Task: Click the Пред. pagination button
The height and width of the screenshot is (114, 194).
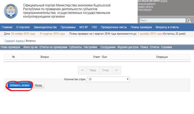Action: (x=93, y=70)
